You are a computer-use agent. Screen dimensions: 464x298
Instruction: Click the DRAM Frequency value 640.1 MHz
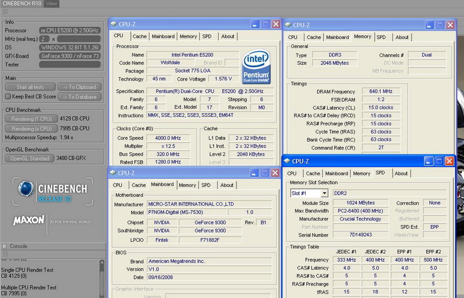coord(380,91)
